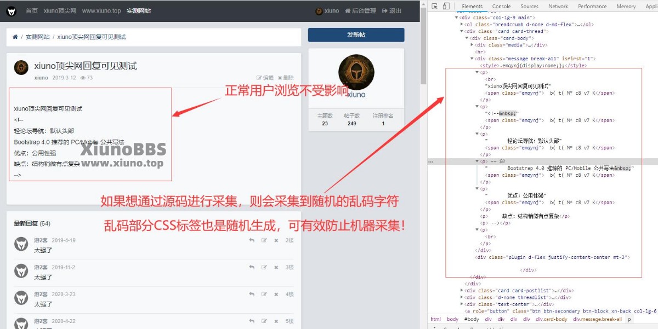
Task: Select div.message.break-all in the DevTools breadcrumb bar
Action: 598,319
